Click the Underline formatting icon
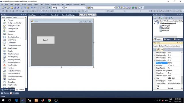The image size is (184, 103). tap(158, 11)
